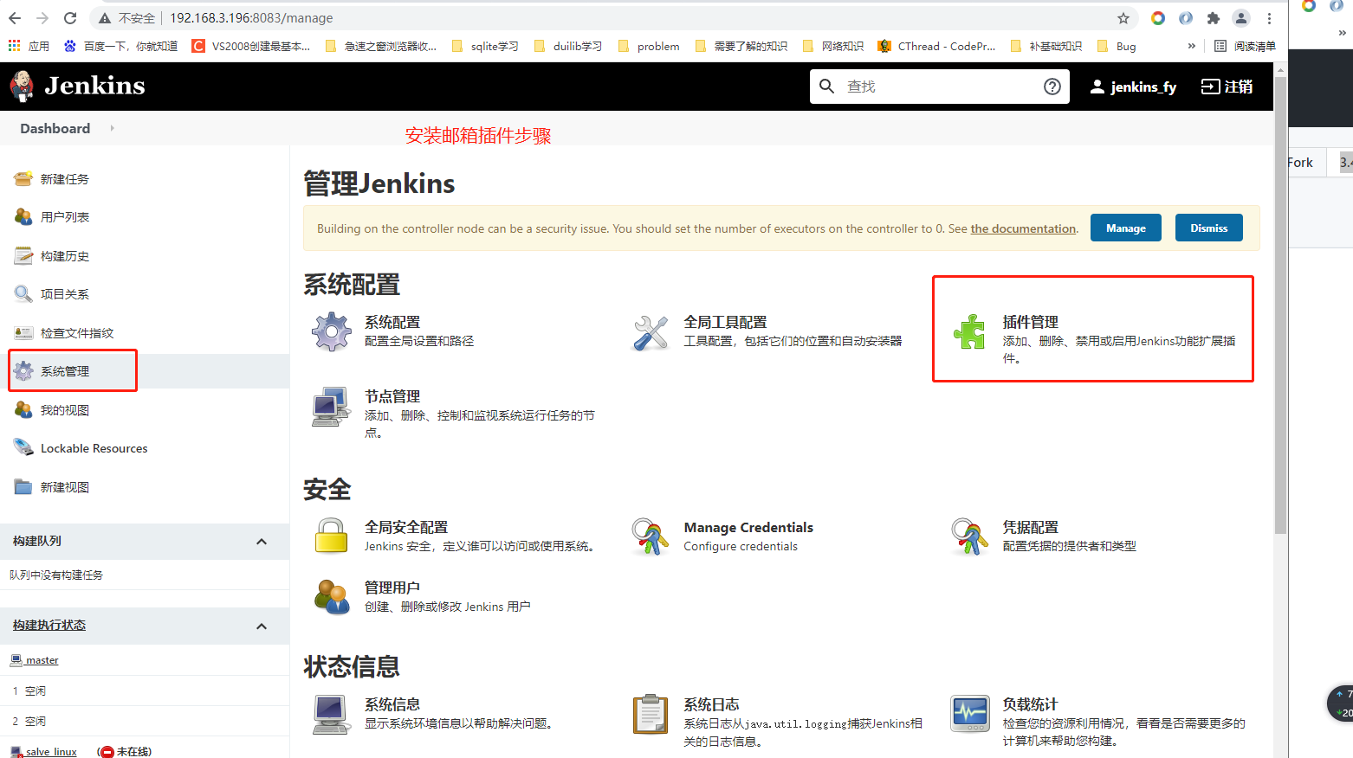This screenshot has width=1353, height=758.
Task: Click the 用户列表 sidebar icon
Action: (23, 217)
